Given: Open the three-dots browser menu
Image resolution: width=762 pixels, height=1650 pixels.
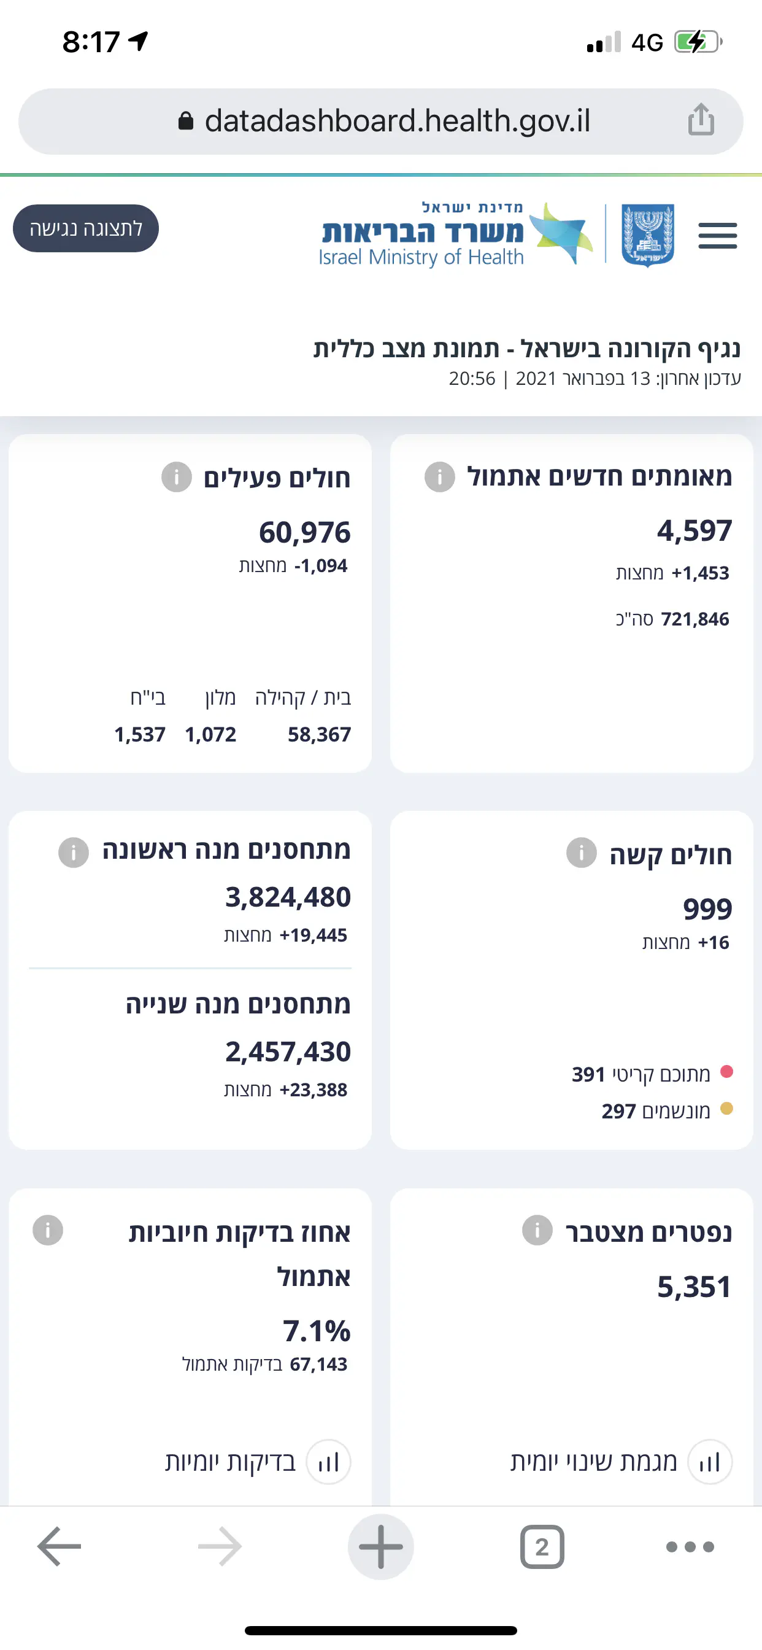Looking at the screenshot, I should [690, 1546].
